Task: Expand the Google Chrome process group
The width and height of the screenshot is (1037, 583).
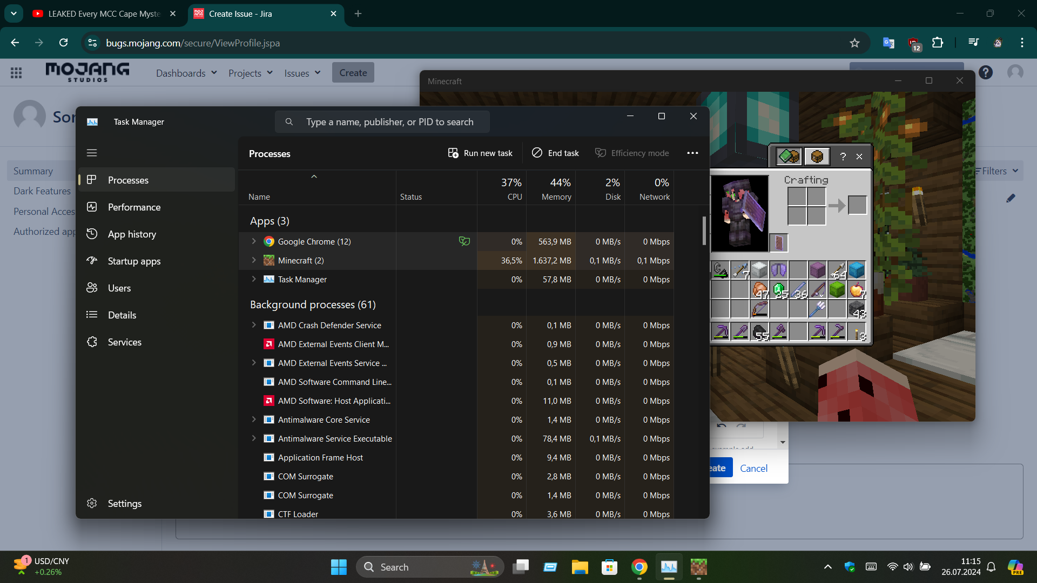Action: (254, 241)
